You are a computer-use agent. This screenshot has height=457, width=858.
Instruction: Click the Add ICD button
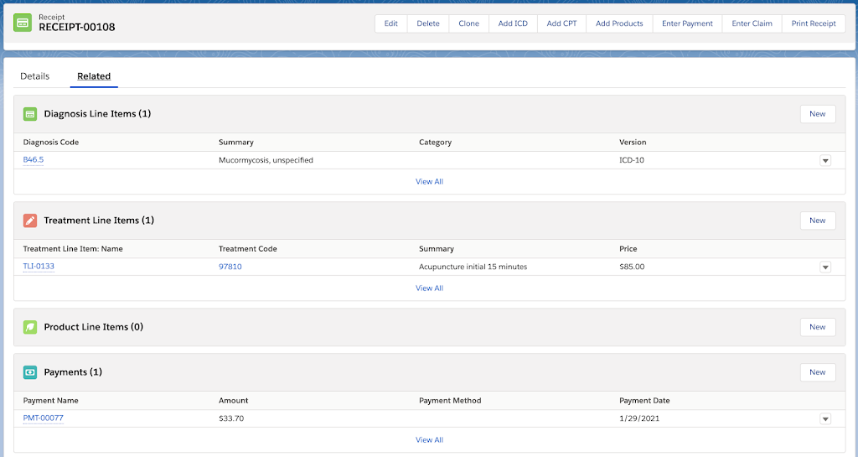coord(513,23)
